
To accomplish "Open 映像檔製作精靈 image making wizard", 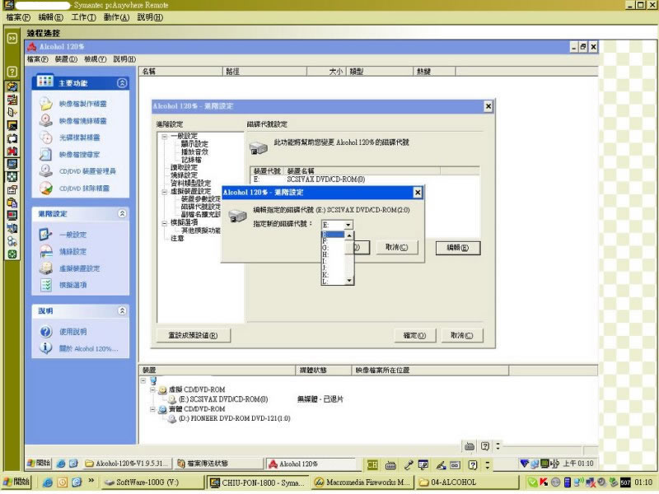I will click(82, 104).
